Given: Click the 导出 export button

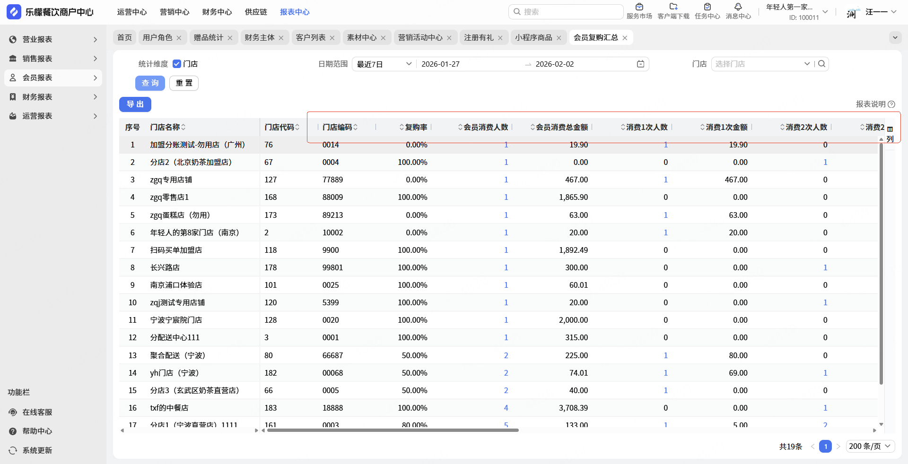Looking at the screenshot, I should [x=135, y=104].
